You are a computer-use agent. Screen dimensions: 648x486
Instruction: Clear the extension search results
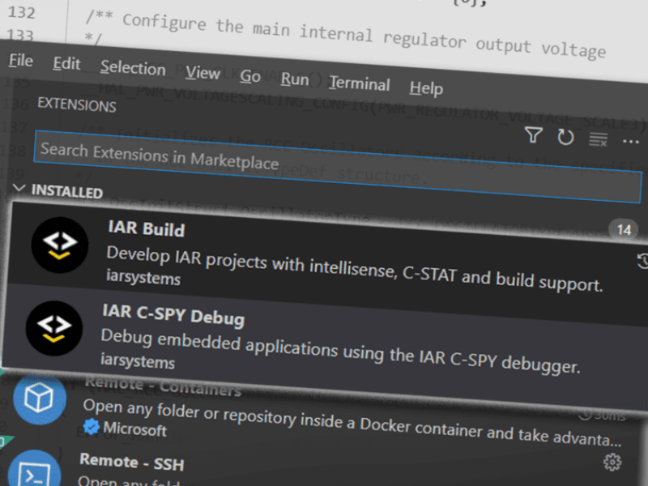click(x=598, y=139)
